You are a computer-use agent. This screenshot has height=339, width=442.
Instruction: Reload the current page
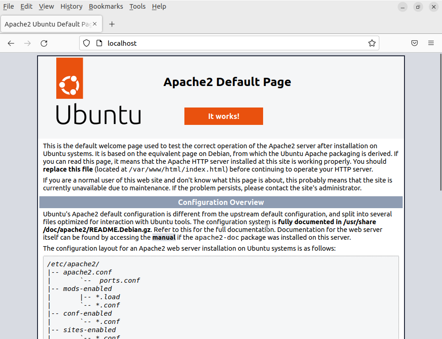(44, 43)
